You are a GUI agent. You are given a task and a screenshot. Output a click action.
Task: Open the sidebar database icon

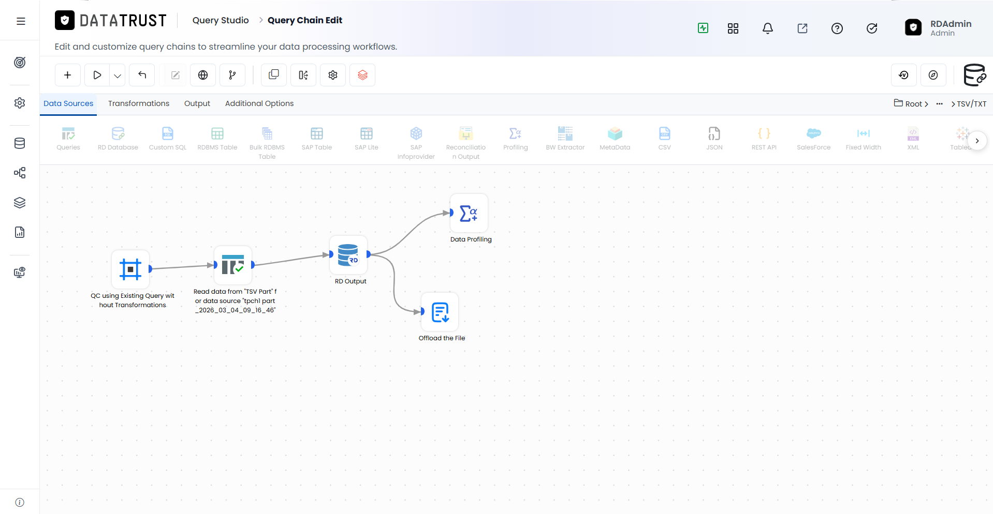(20, 143)
